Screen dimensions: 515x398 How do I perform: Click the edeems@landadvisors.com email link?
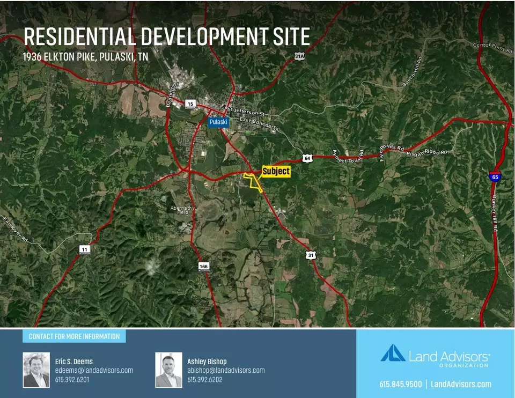(94, 370)
